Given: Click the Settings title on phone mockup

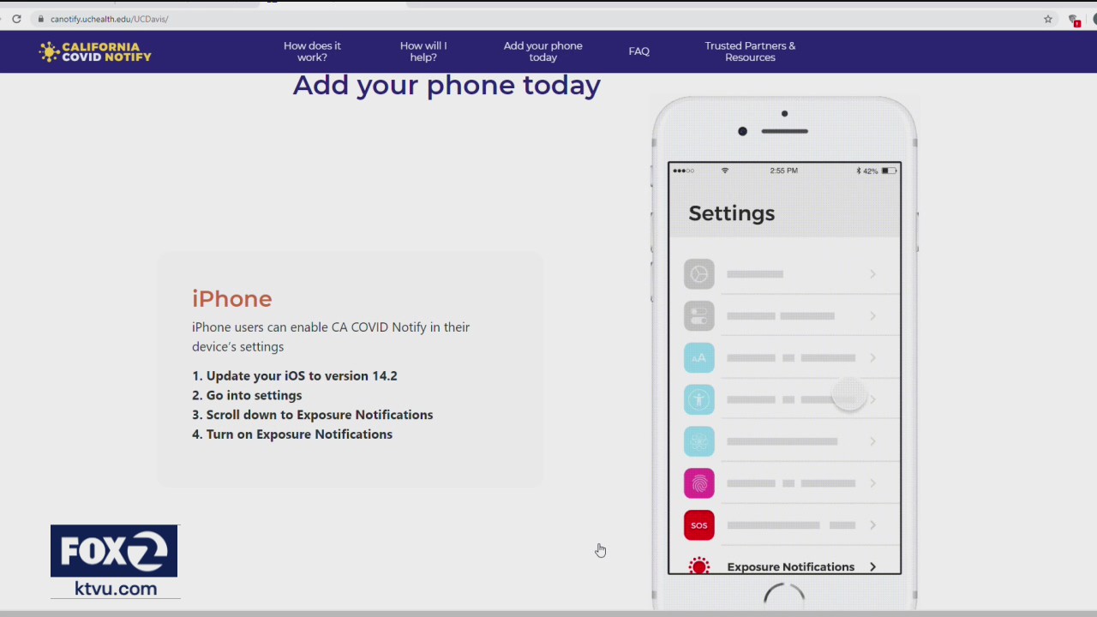Looking at the screenshot, I should (731, 213).
